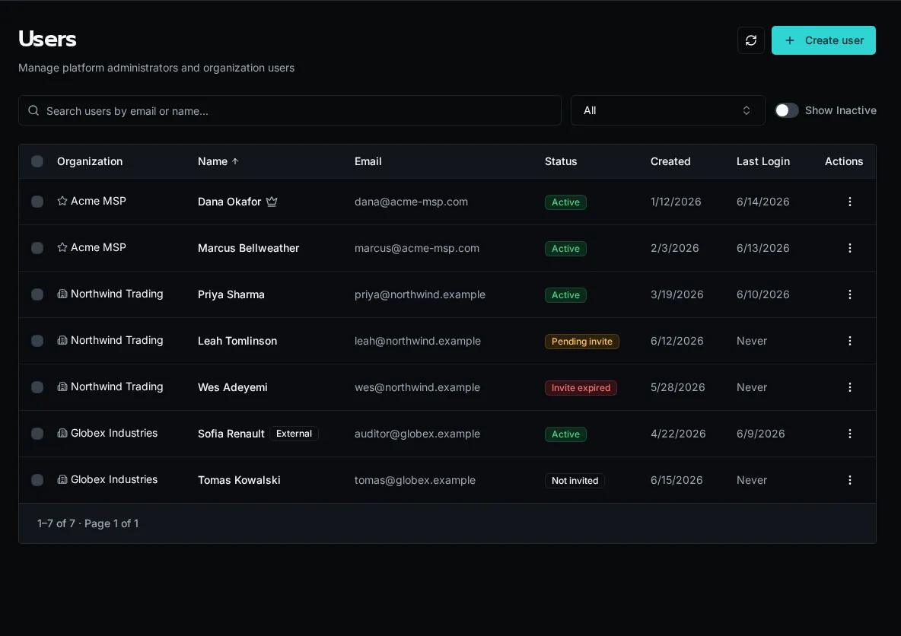901x636 pixels.
Task: Click Active badge in Dana Okafor's row
Action: [x=565, y=202]
